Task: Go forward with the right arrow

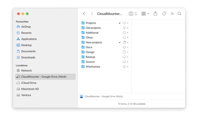Action: (x=92, y=14)
